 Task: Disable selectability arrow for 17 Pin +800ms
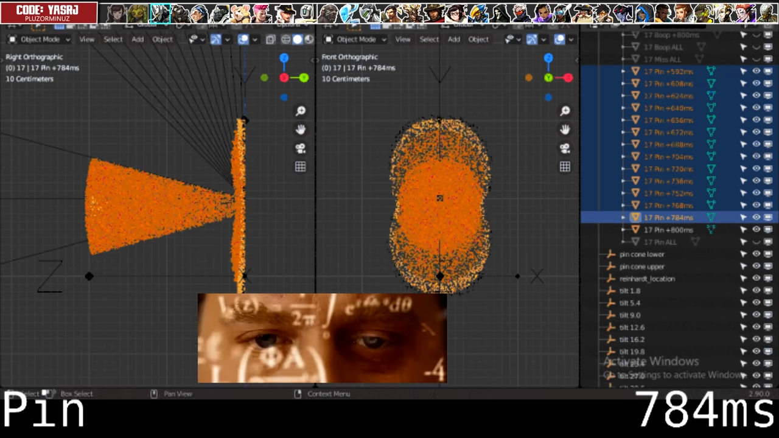[743, 230]
